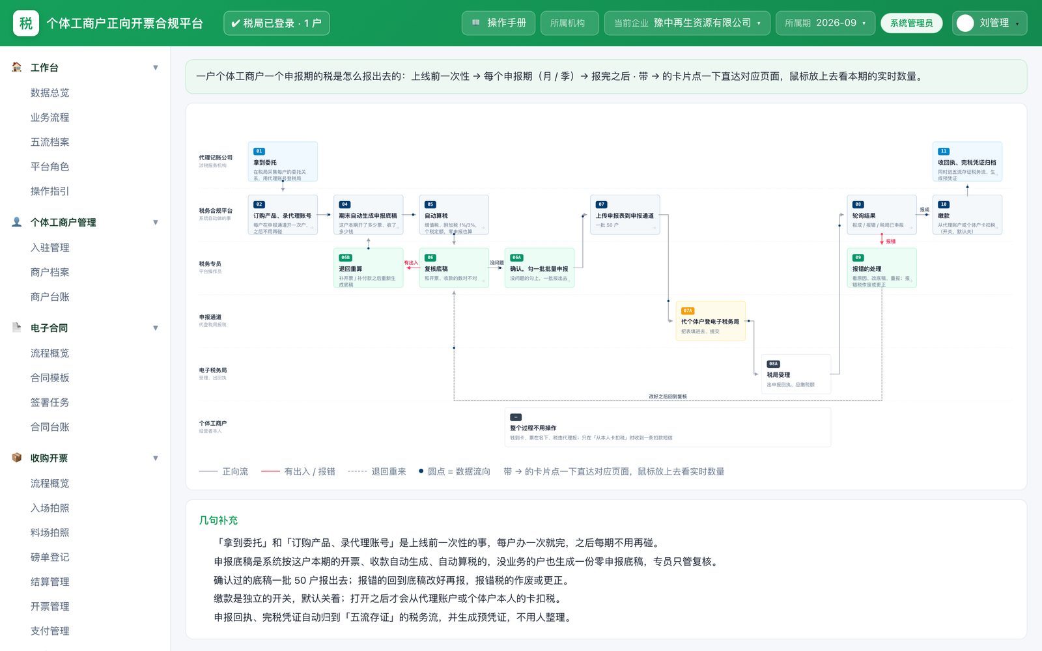Collapse the 工作台 sidebar section
This screenshot has width=1042, height=651.
(x=156, y=68)
